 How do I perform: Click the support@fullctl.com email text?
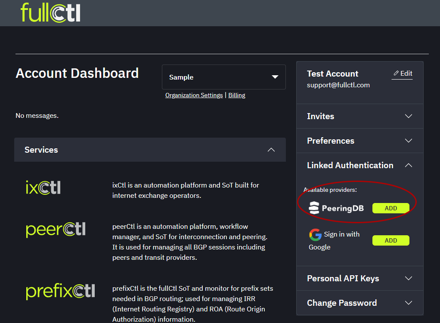(x=338, y=85)
